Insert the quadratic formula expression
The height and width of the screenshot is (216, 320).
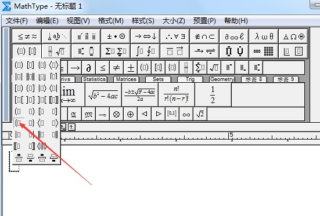click(x=140, y=94)
